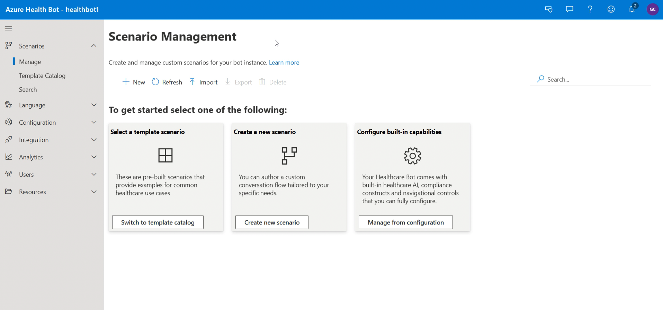Collapse the sidebar with the hamburger icon
The image size is (663, 310).
coord(9,28)
